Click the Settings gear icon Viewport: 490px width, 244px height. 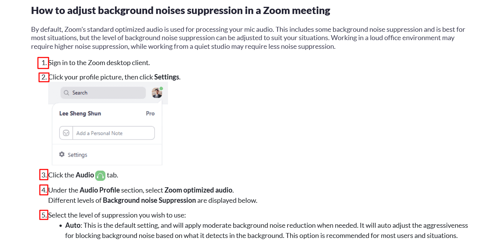click(x=62, y=154)
